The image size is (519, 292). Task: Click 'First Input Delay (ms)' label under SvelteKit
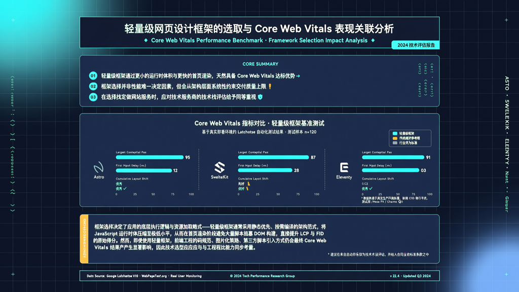point(253,166)
